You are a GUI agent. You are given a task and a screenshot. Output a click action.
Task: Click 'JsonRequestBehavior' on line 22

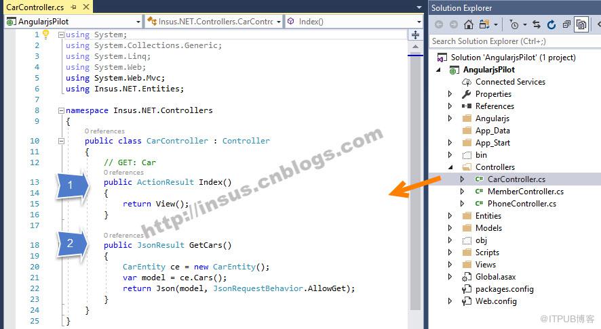click(258, 288)
